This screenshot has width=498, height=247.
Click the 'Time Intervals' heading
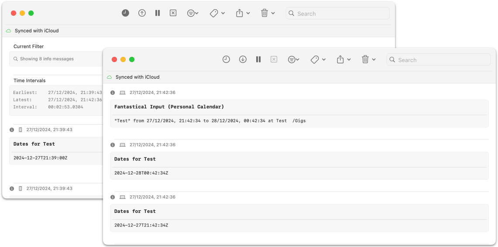click(x=30, y=80)
